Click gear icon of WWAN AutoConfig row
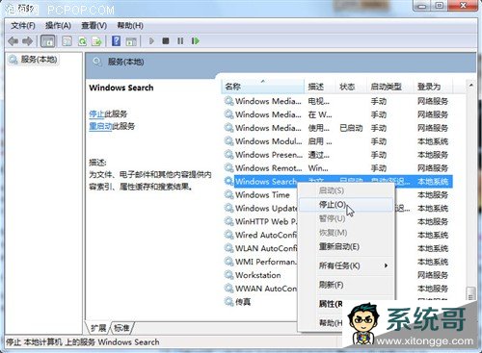 coord(228,289)
